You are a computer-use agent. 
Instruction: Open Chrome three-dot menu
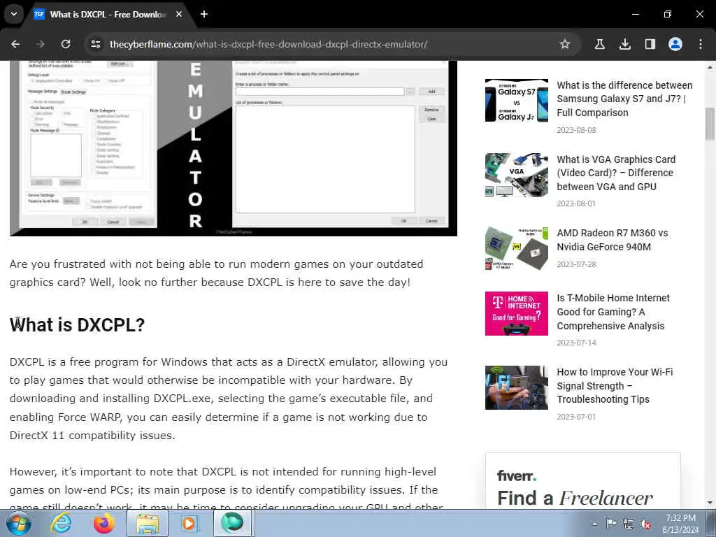(x=701, y=44)
